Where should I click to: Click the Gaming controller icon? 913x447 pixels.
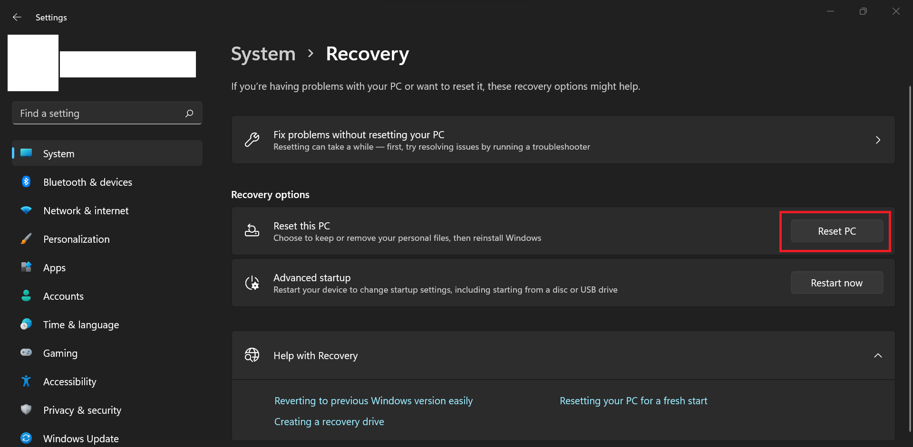26,352
